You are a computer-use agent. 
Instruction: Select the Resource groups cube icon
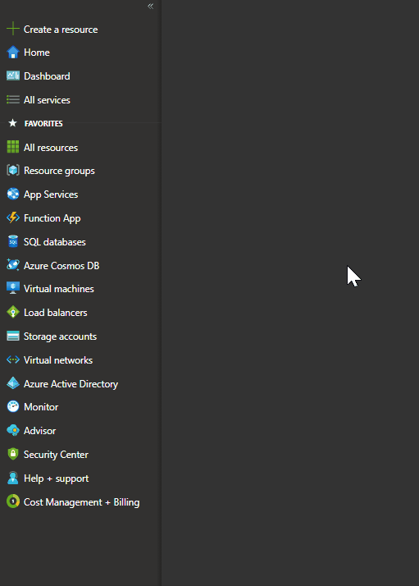[13, 171]
